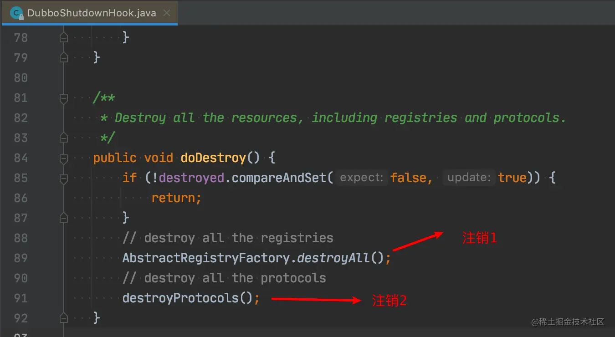Collapse the if block at line 85
This screenshot has width=615, height=337.
(x=64, y=178)
